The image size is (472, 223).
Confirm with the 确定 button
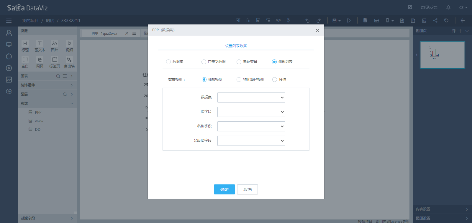click(x=224, y=189)
